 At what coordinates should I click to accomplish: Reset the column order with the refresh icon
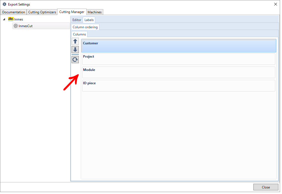click(x=75, y=60)
